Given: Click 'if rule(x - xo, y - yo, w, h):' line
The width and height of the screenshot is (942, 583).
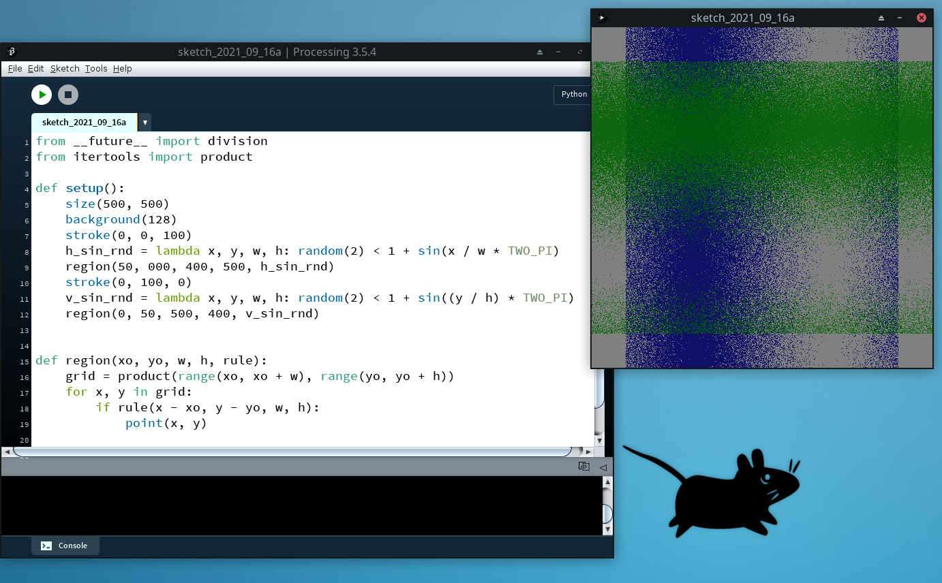Looking at the screenshot, I should point(207,407).
